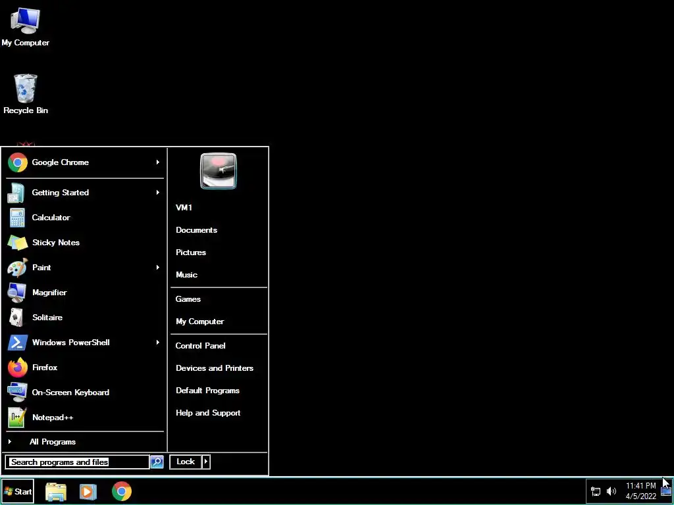The image size is (674, 505).
Task: Open My Computer in Start menu
Action: pos(200,322)
